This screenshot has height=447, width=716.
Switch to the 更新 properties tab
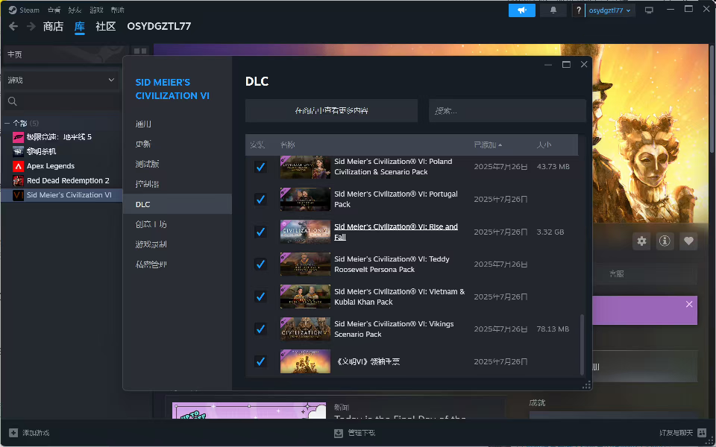tap(178, 144)
